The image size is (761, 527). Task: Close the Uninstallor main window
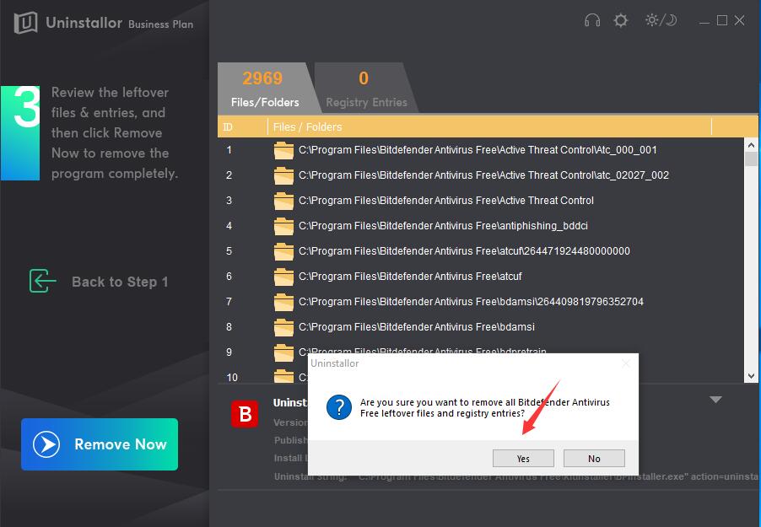(740, 20)
